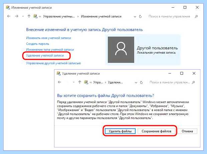Click the heading Вы хотите сохранить файлы Другой пользователь?
The image size is (207, 154).
click(106, 95)
